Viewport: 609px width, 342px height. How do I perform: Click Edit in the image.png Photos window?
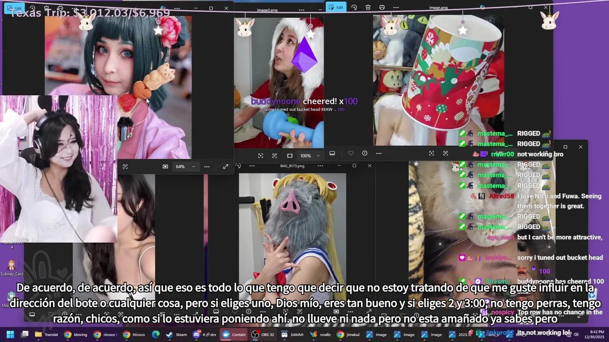336,7
